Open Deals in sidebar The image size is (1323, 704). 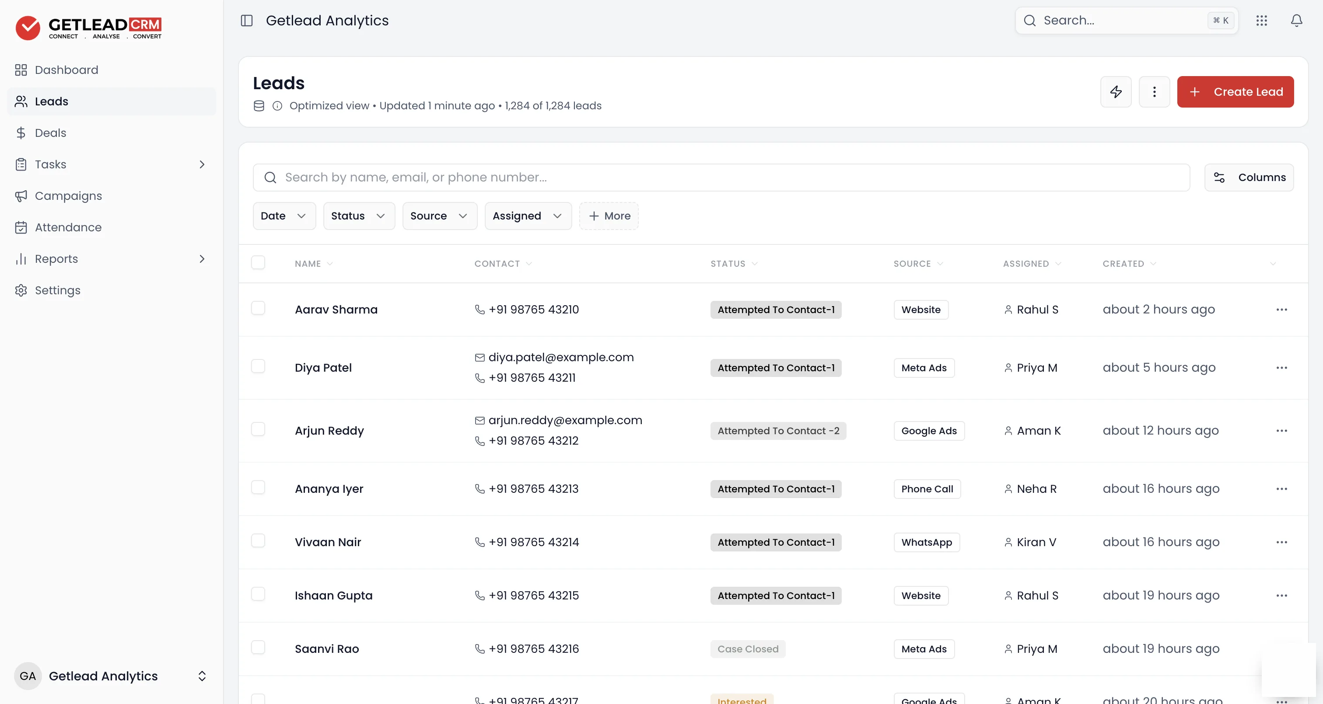(112, 133)
